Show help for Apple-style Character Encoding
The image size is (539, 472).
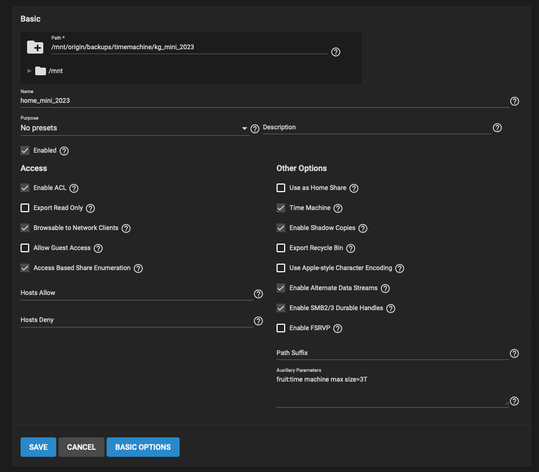399,268
